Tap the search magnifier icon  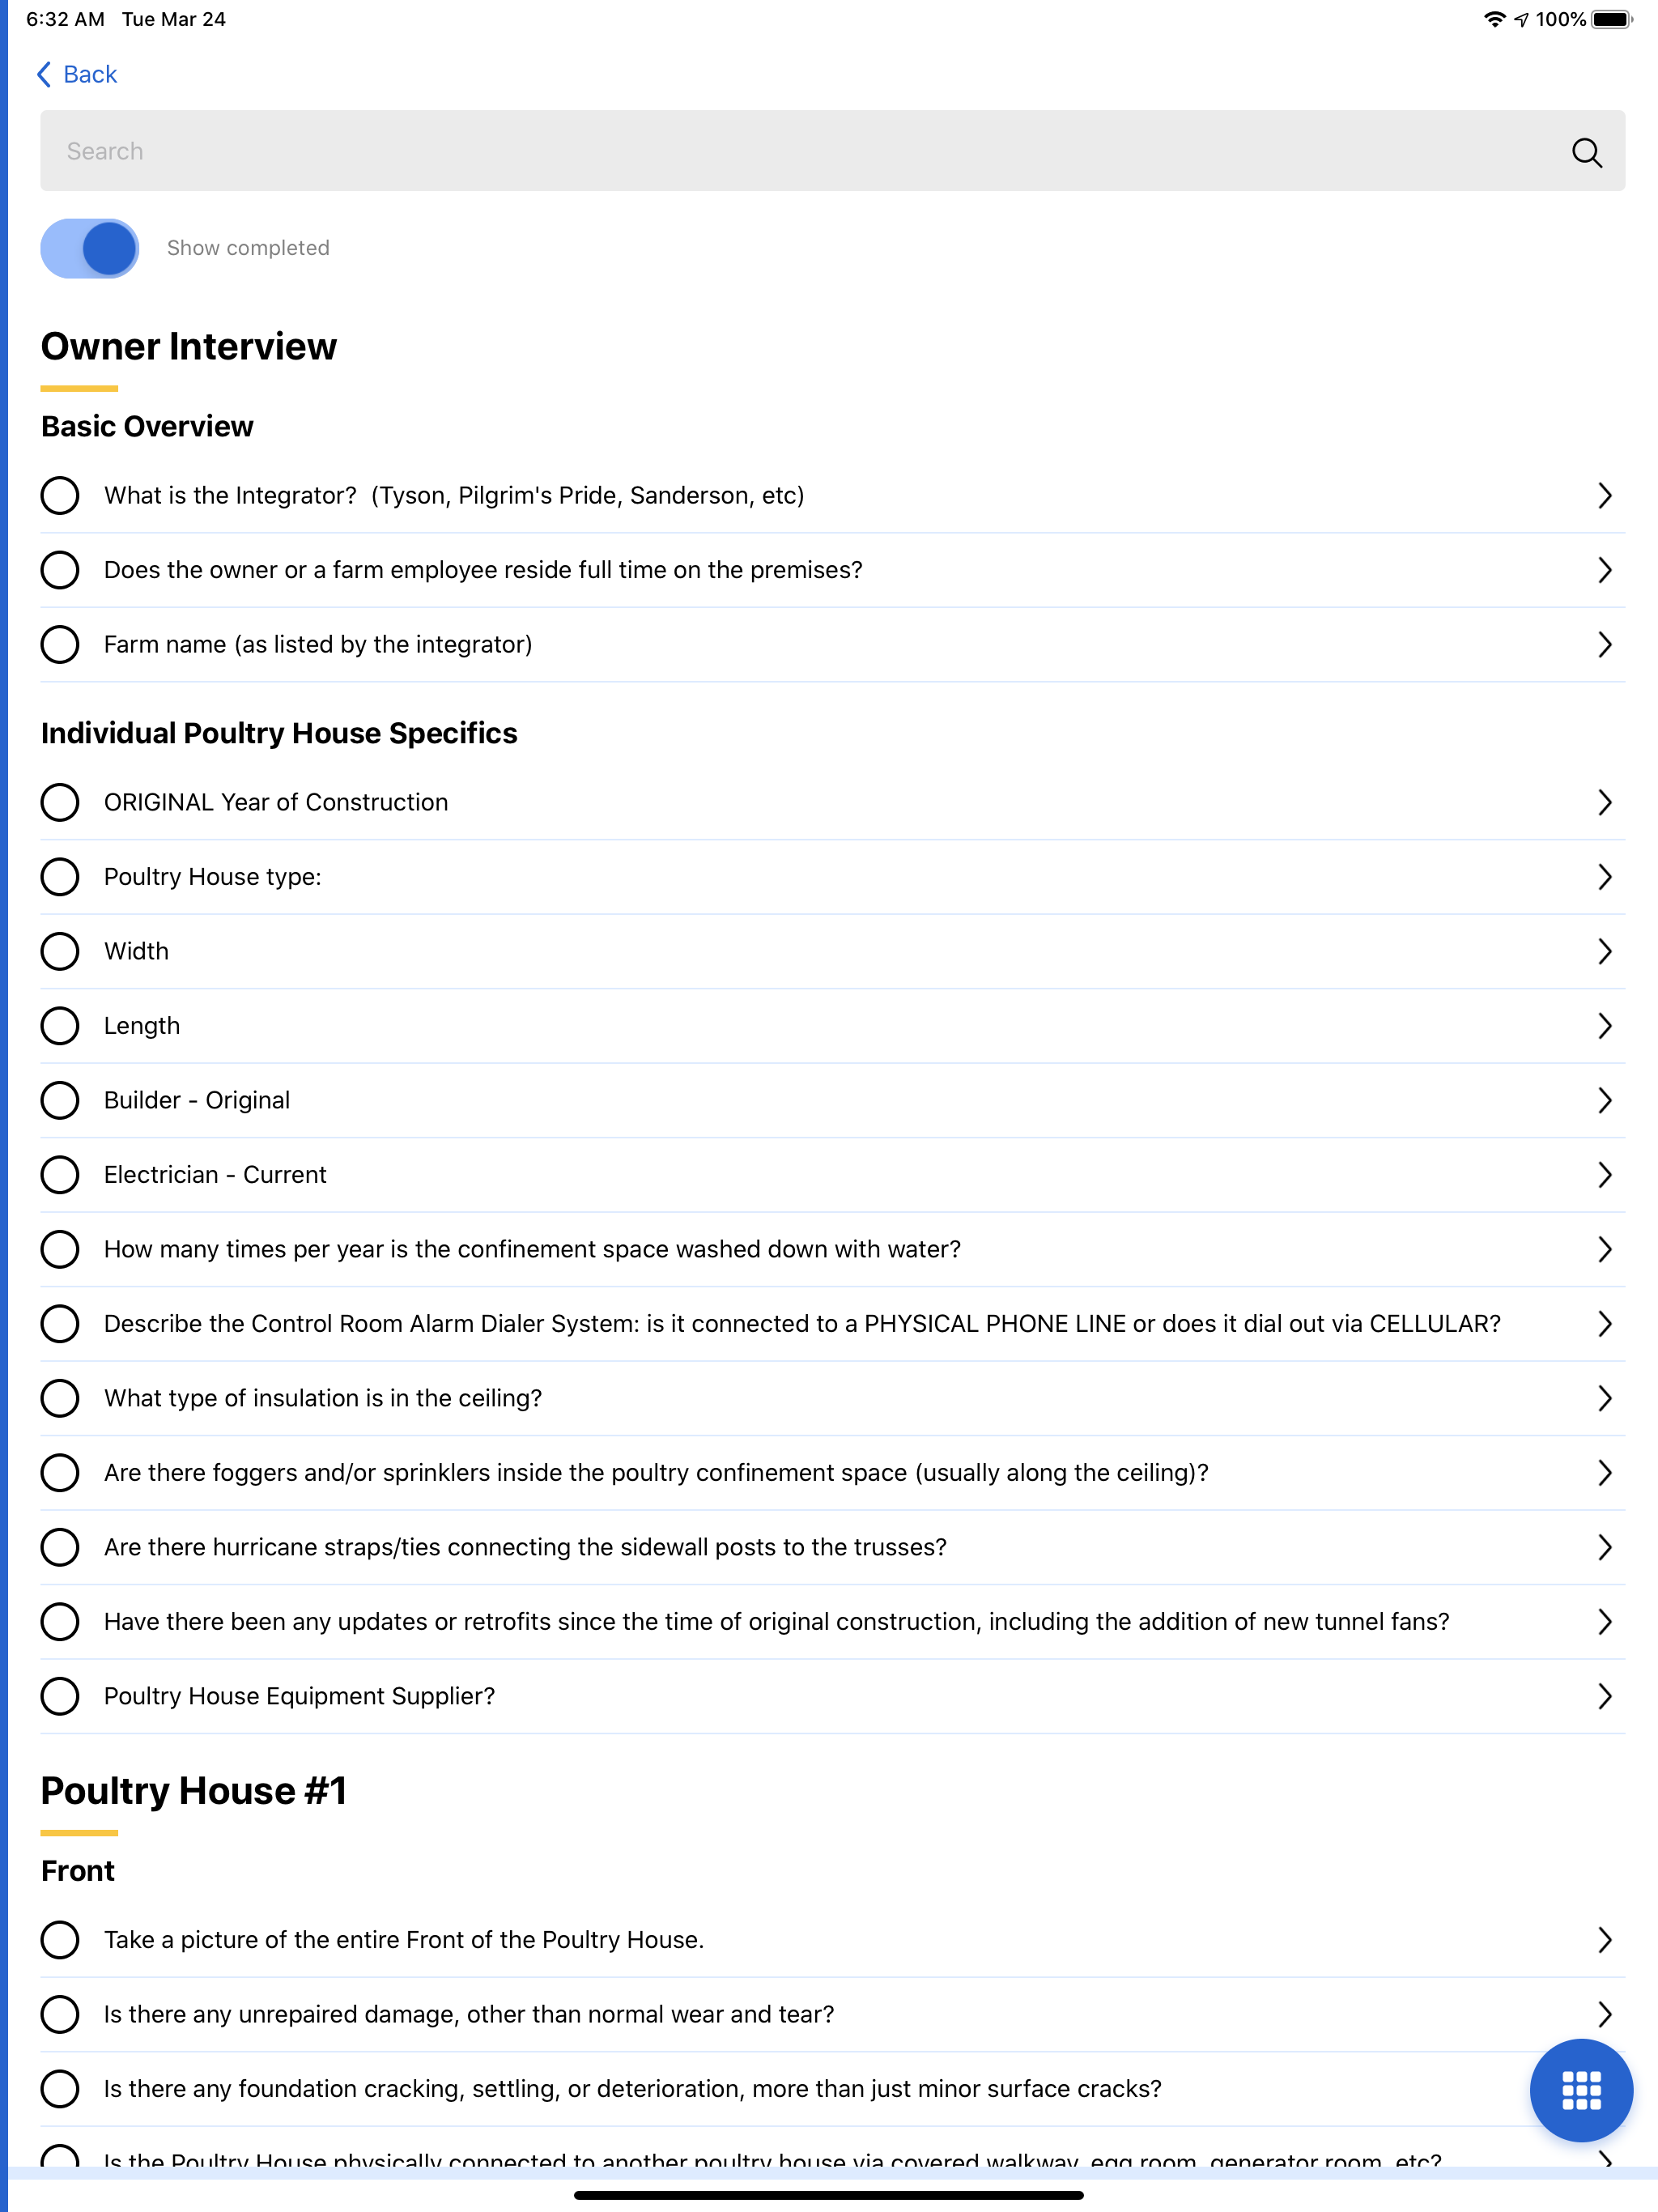point(1586,152)
